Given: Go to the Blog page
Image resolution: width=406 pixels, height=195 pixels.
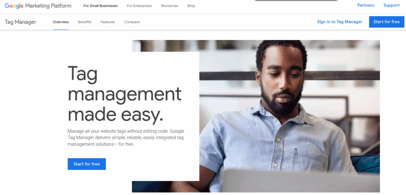Looking at the screenshot, I should click(191, 6).
